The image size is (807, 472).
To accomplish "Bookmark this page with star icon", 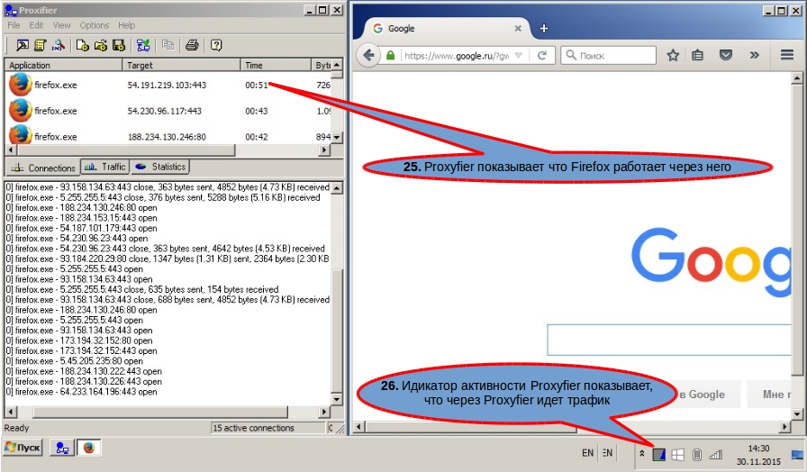I will (673, 55).
